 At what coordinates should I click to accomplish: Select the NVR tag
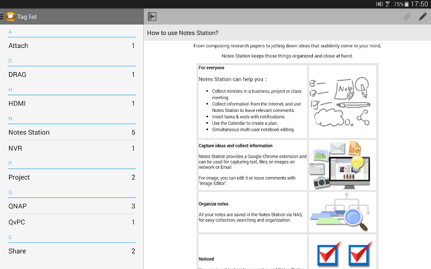[72, 148]
